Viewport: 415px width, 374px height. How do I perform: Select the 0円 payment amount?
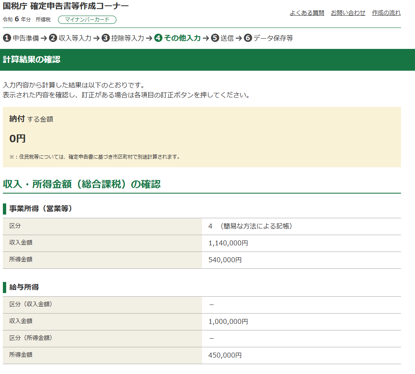[x=18, y=139]
